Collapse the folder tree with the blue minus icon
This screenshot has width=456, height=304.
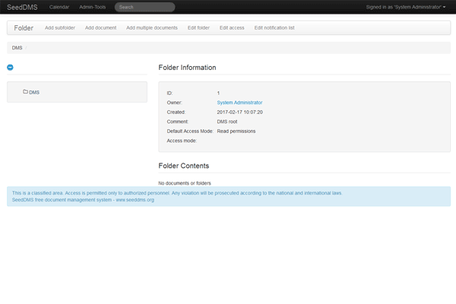(x=10, y=68)
